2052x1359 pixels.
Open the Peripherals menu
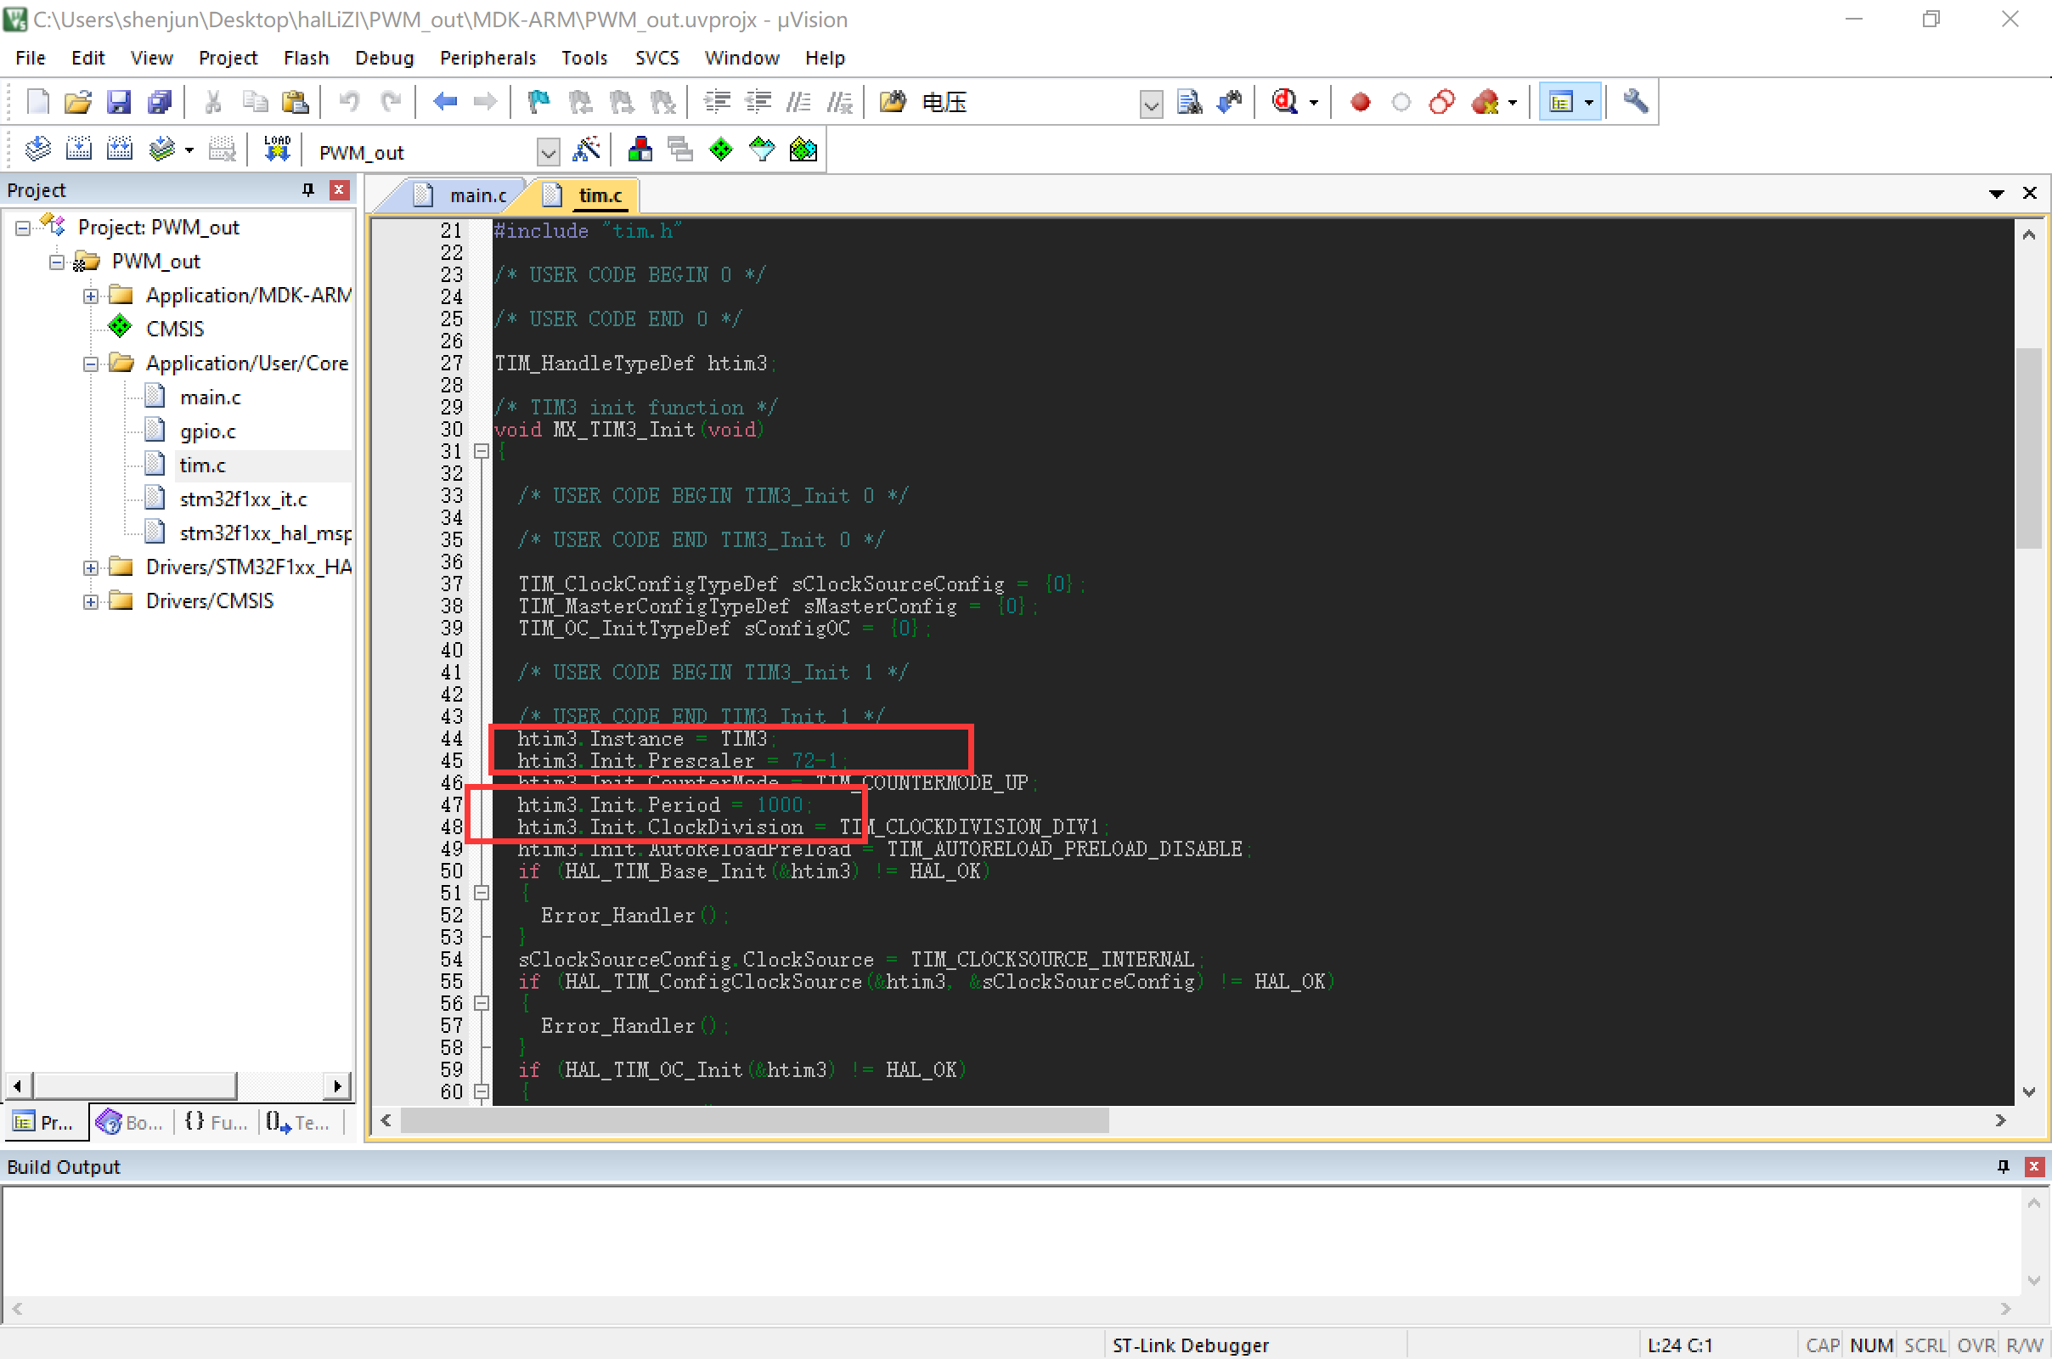pos(487,58)
